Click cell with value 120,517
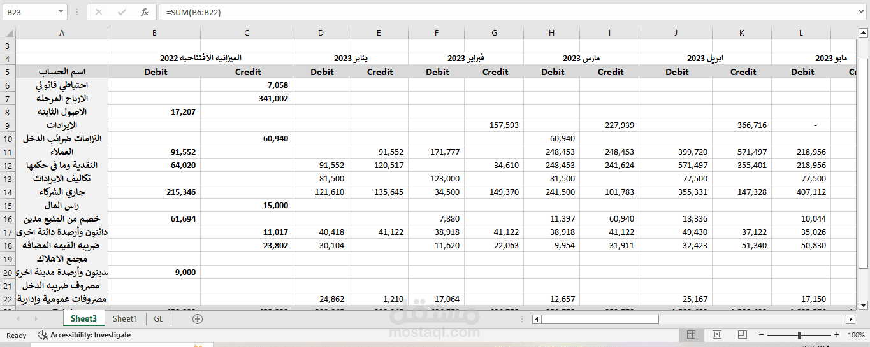 click(x=379, y=165)
